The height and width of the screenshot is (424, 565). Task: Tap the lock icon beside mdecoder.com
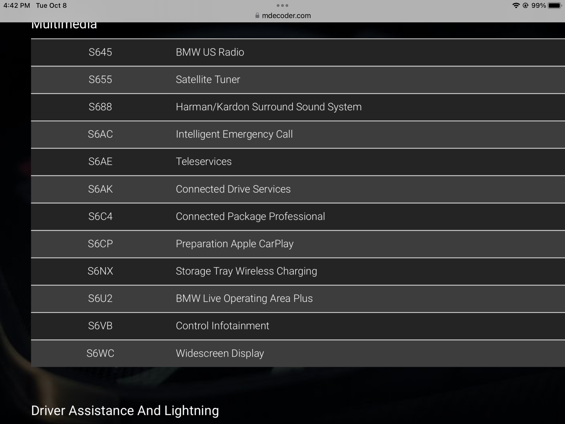click(257, 15)
